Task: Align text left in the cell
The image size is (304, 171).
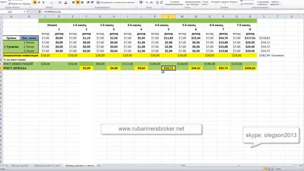Action: pos(74,2)
